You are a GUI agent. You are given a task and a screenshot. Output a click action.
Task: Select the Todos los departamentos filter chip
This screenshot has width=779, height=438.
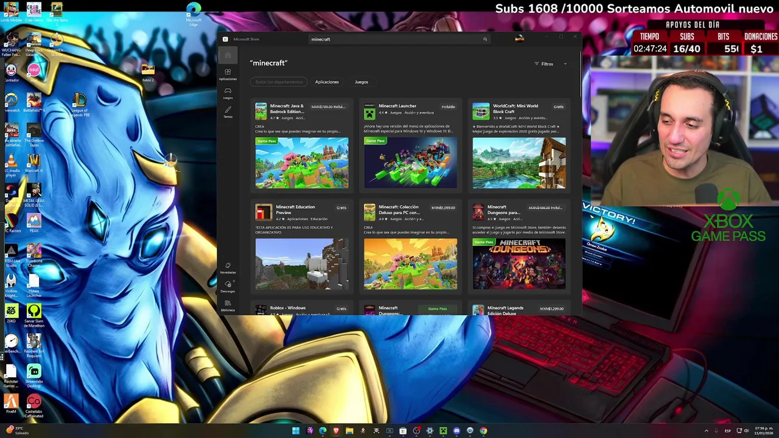pyautogui.click(x=279, y=82)
